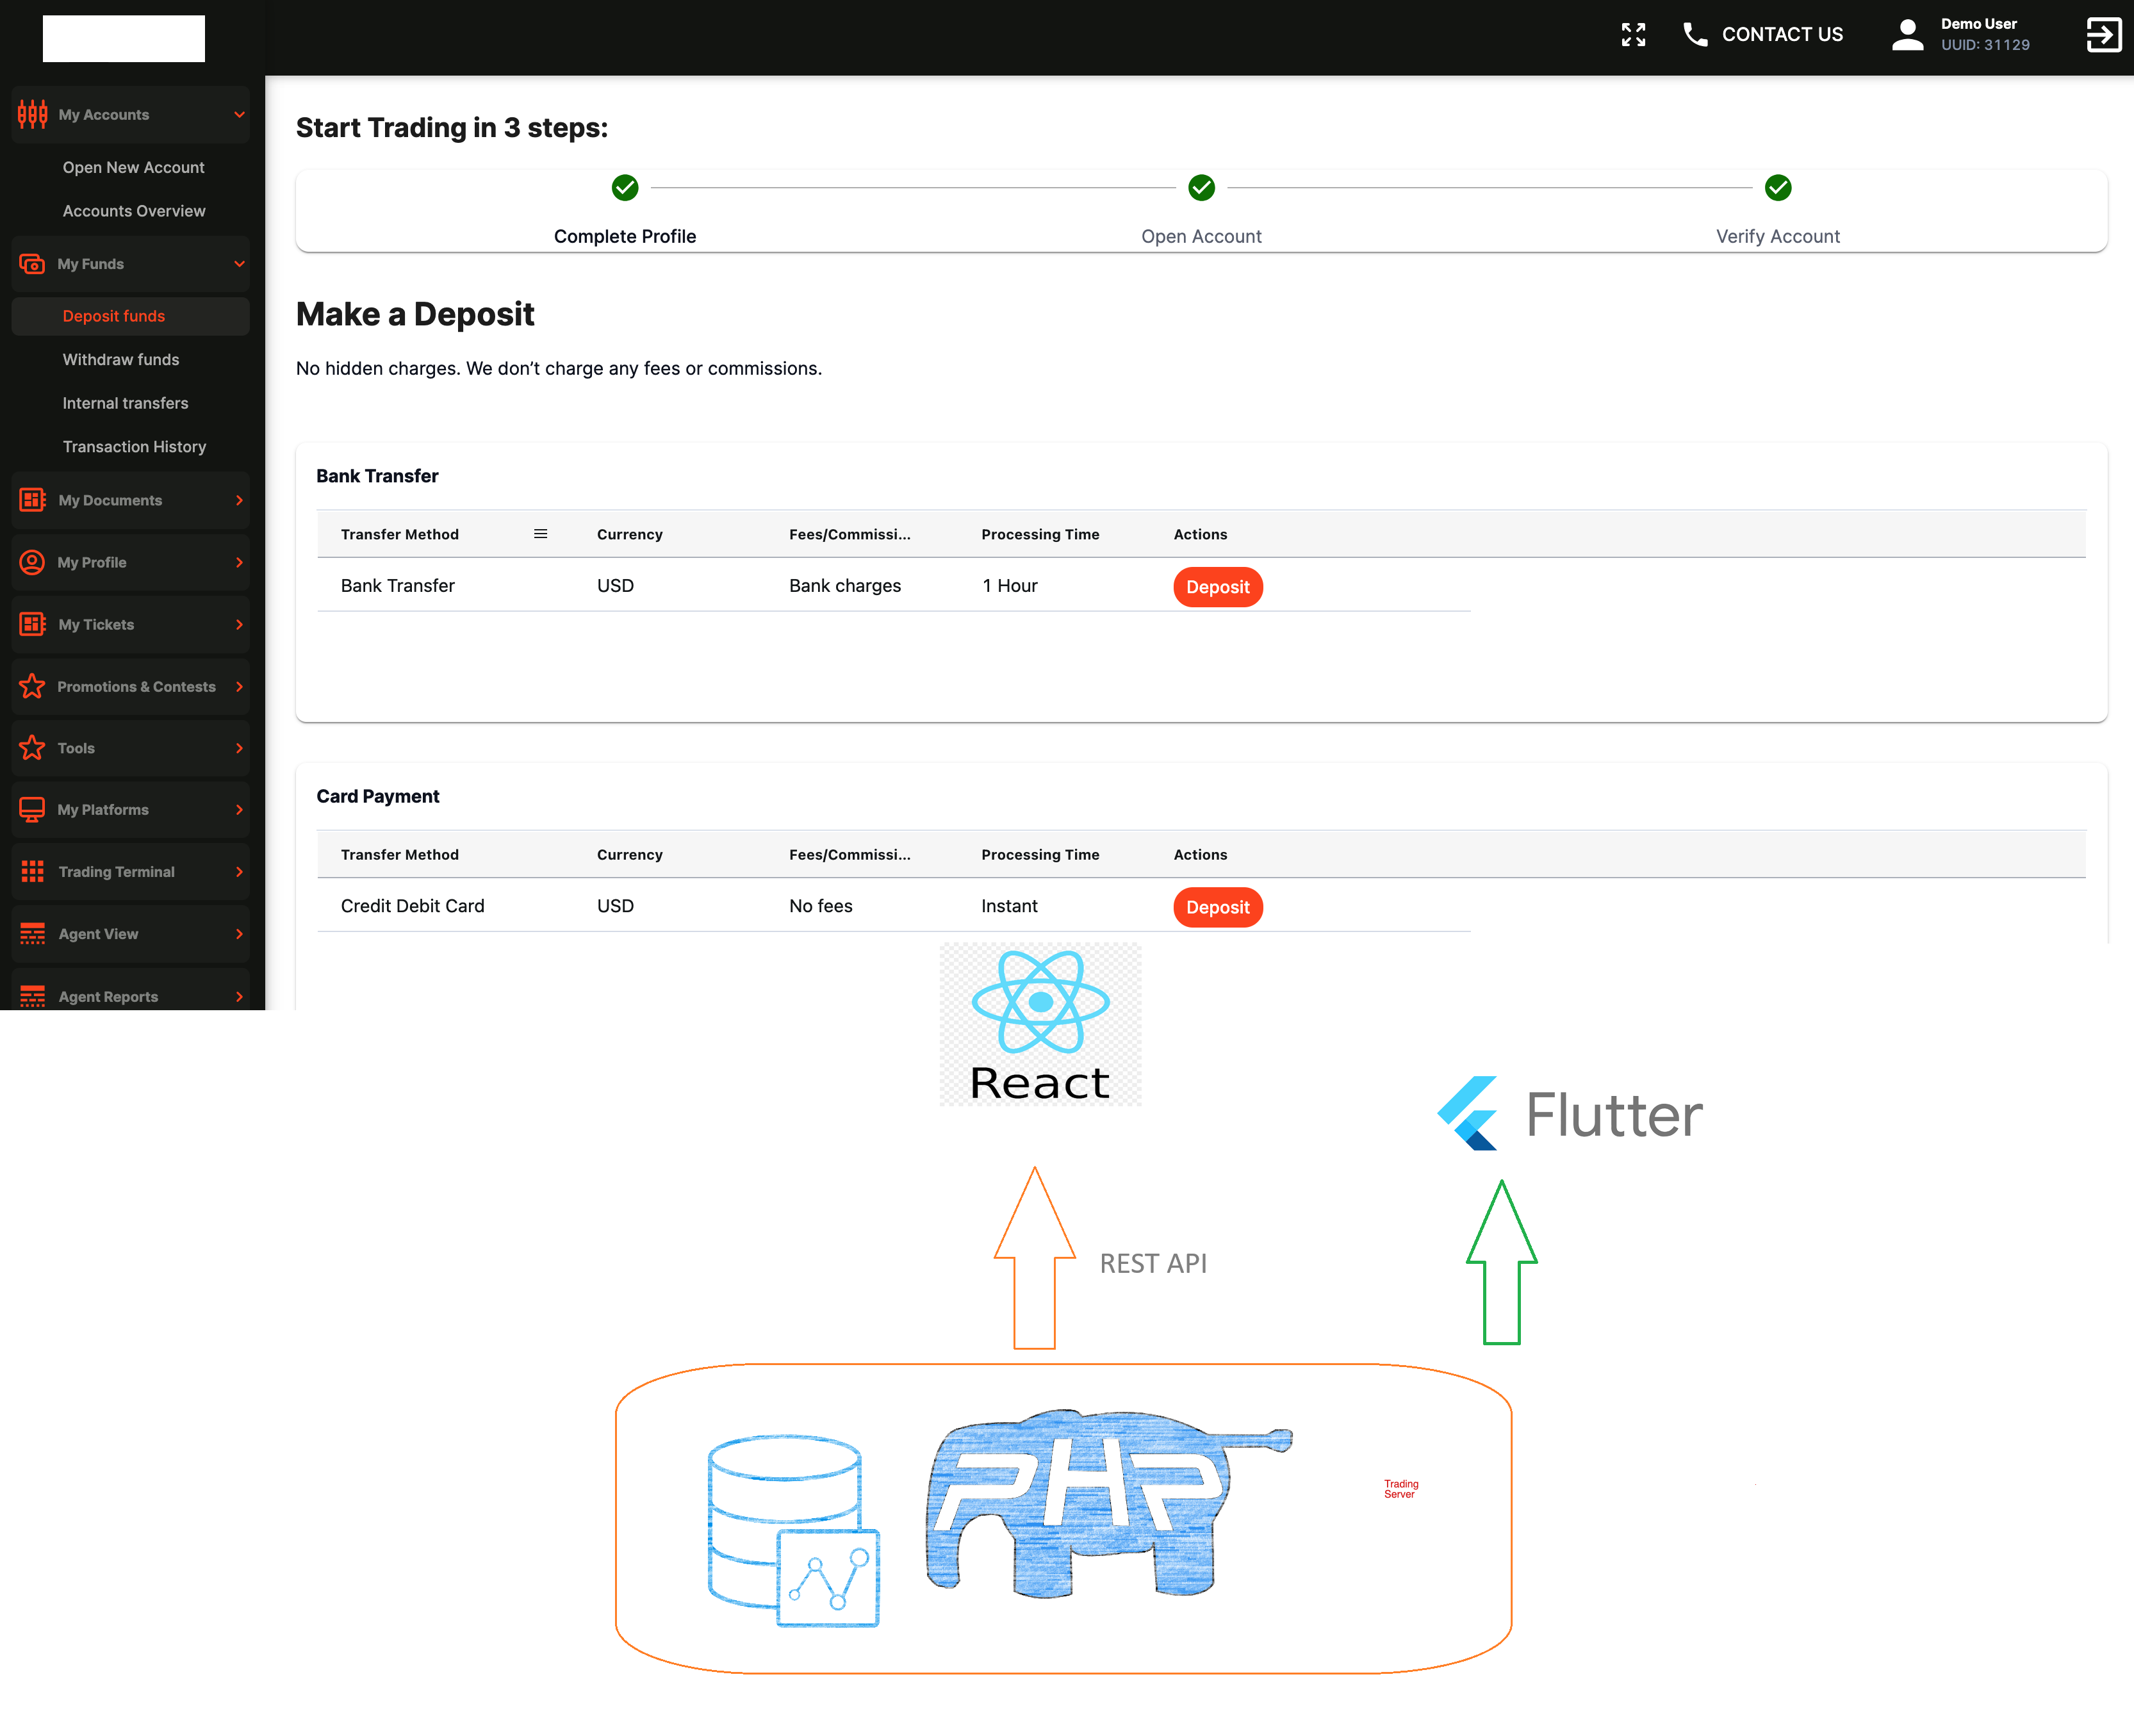Screen dimensions: 2134x1736
Task: Open the My Funds wallet icon
Action: [x=33, y=264]
